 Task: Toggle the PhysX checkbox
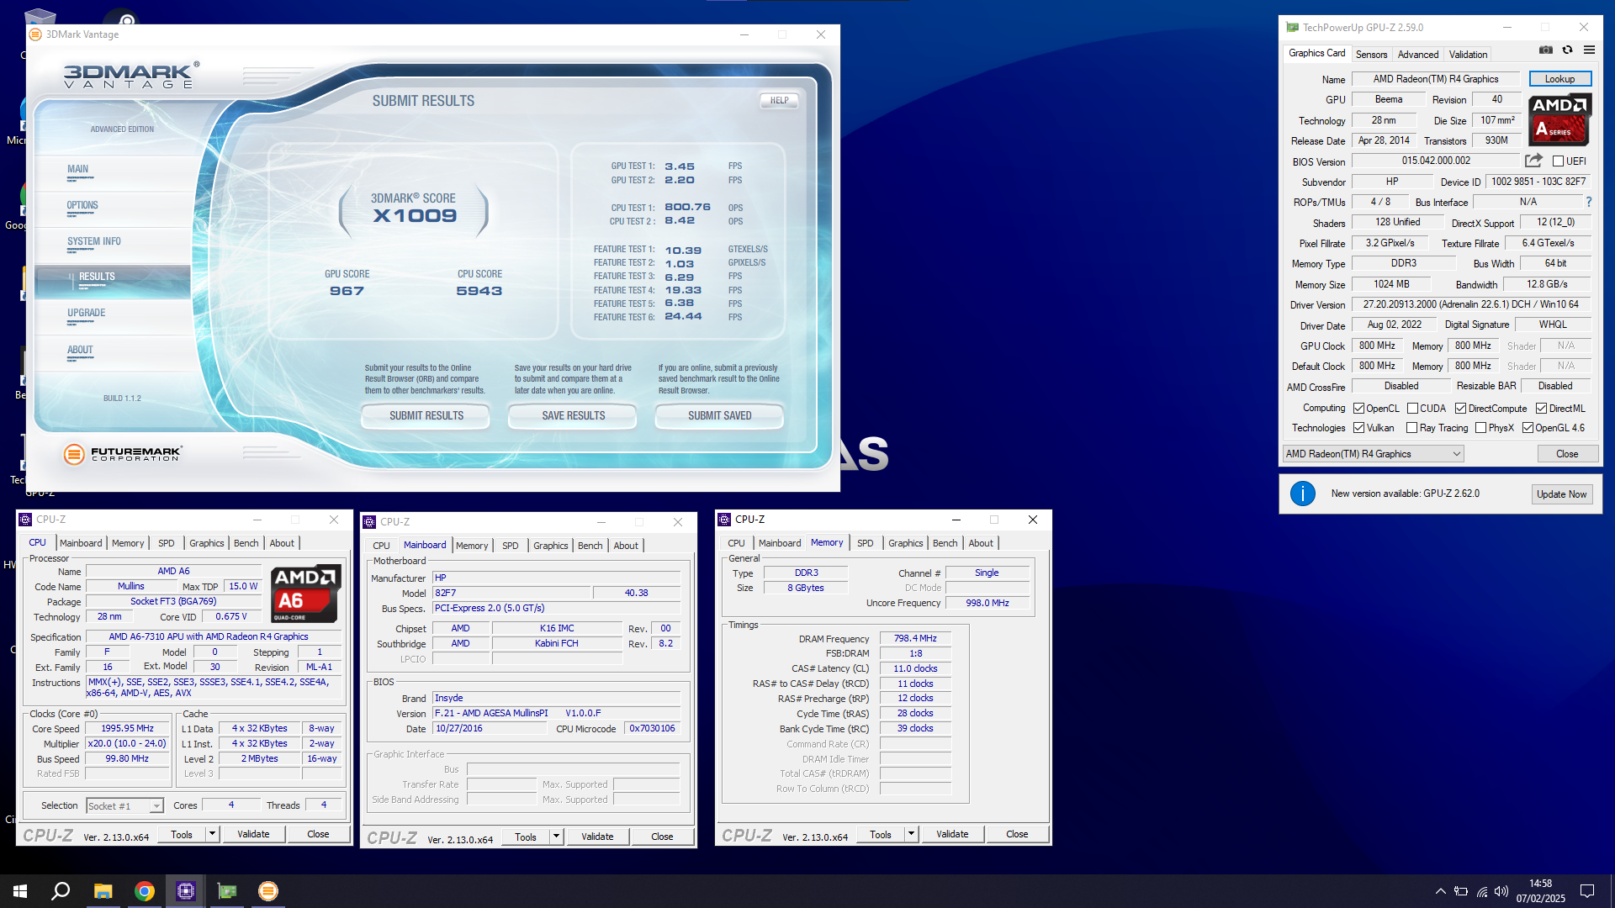tap(1480, 428)
